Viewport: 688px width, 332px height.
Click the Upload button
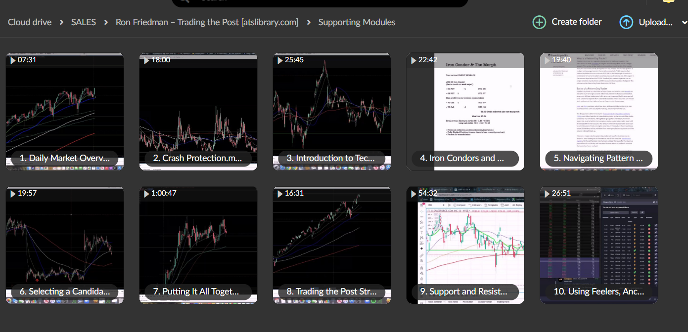648,22
